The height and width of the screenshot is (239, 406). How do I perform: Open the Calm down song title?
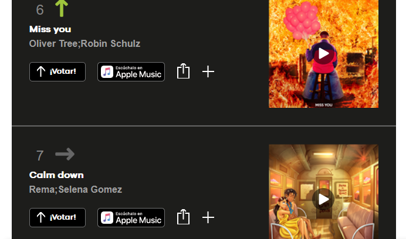56,175
